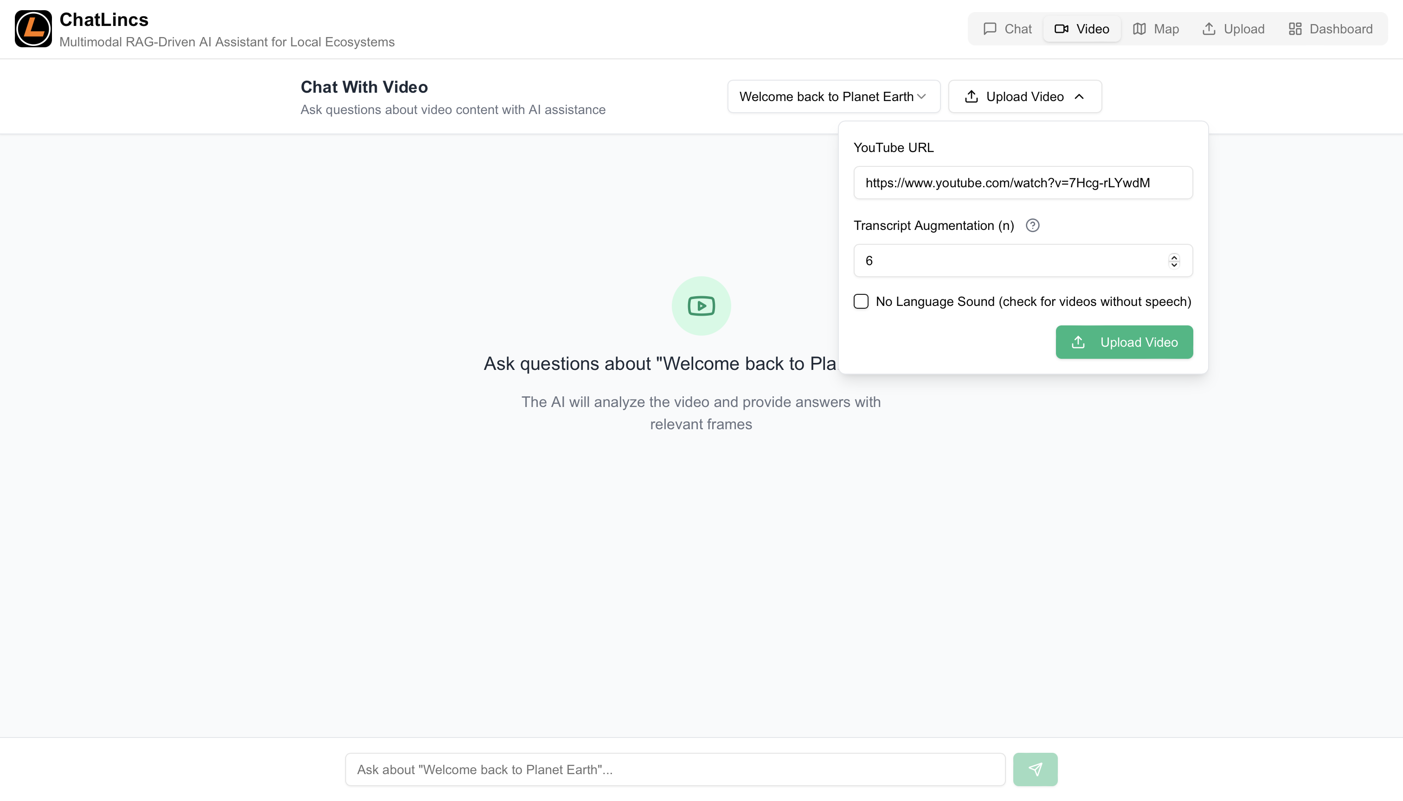Switch to the Video tab
1403x801 pixels.
[x=1081, y=29]
